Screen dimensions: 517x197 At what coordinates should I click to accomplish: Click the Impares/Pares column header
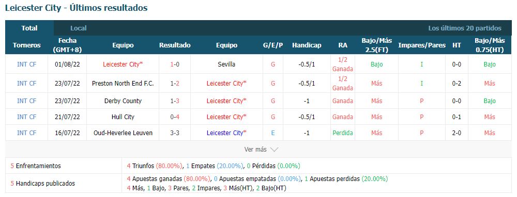coord(422,45)
